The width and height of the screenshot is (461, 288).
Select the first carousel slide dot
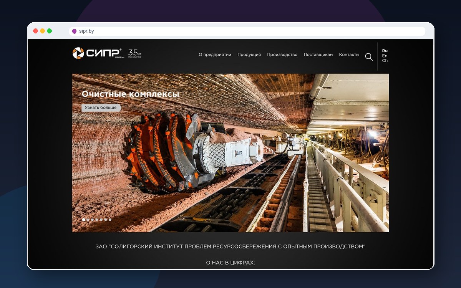[x=84, y=220]
